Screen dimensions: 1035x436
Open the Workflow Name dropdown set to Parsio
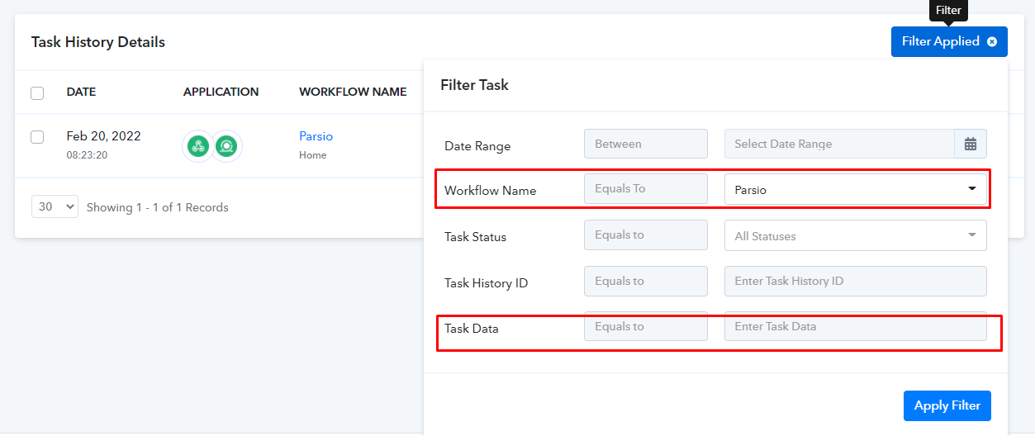tap(856, 190)
